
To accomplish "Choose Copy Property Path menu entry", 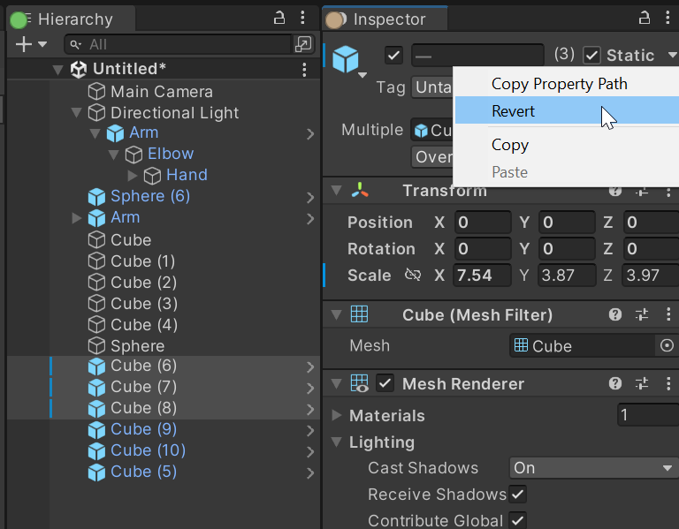I will (559, 84).
